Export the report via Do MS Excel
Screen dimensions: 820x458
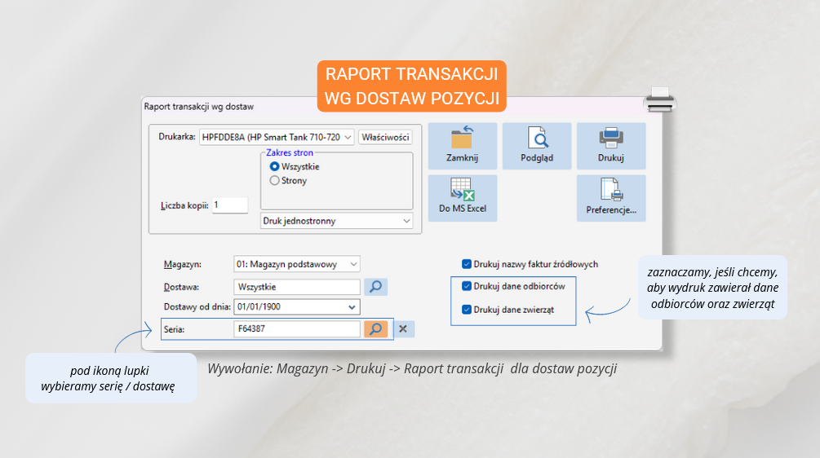point(463,198)
